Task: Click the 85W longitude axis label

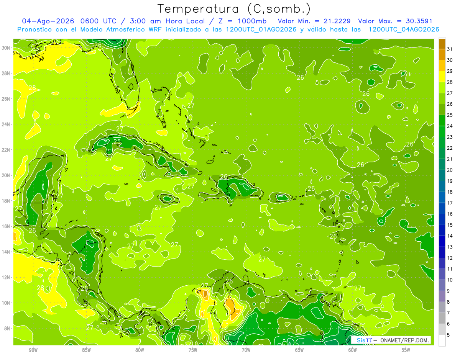Action: pos(86,350)
